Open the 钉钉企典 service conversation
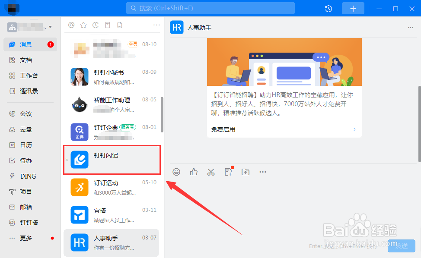421x258 pixels. [112, 132]
